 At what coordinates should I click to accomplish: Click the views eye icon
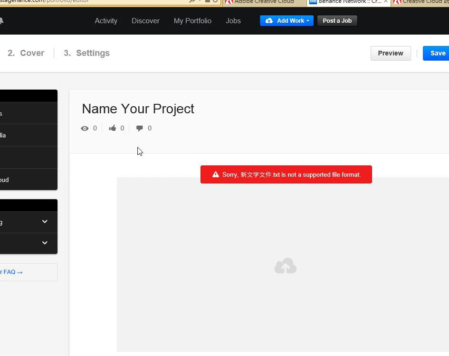(x=85, y=128)
